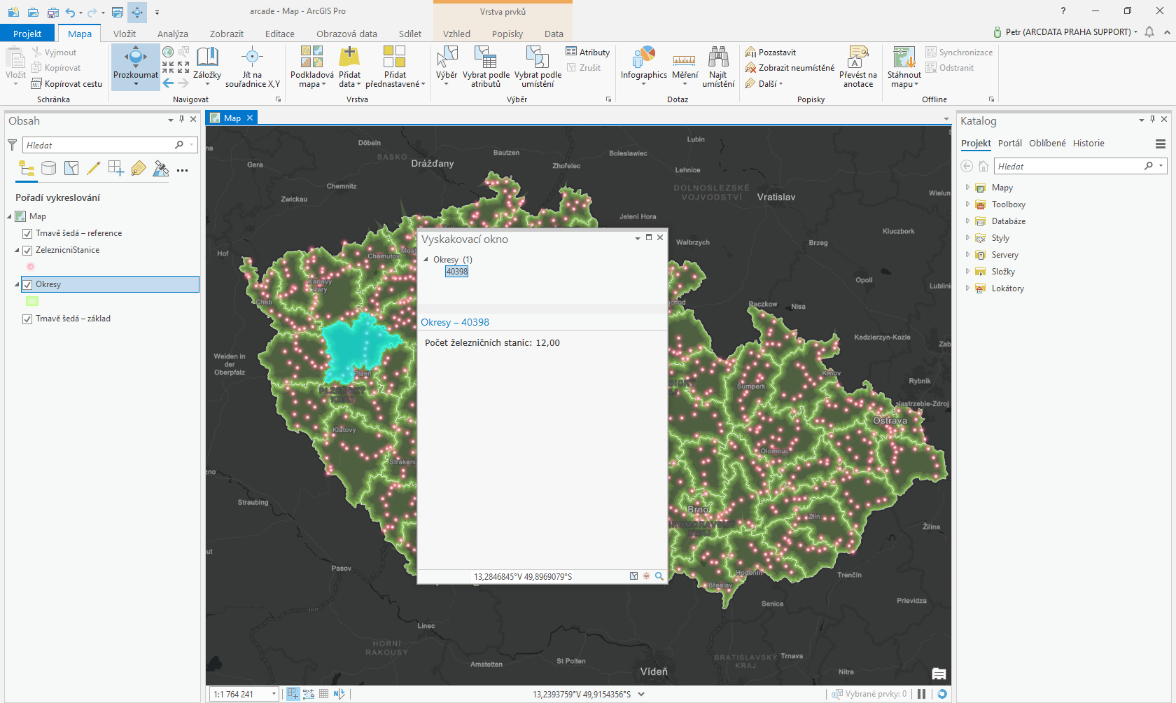Click the Okresy layer symbol swatch
This screenshot has width=1176, height=703.
click(32, 301)
